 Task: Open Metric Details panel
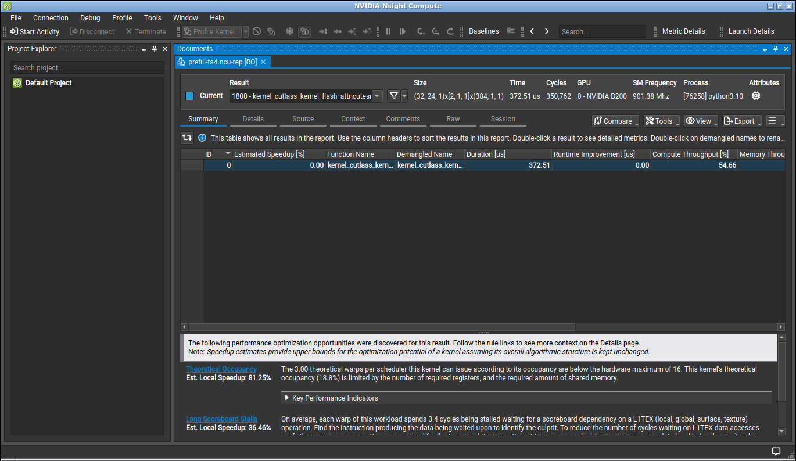(683, 31)
